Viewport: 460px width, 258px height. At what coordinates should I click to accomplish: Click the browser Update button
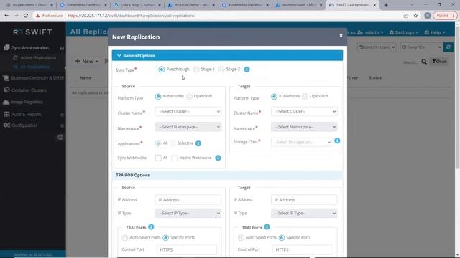click(445, 16)
